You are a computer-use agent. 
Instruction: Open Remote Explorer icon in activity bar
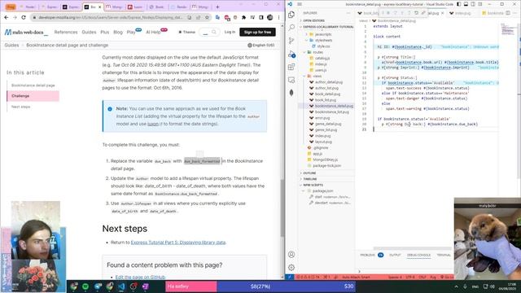pyautogui.click(x=291, y=80)
